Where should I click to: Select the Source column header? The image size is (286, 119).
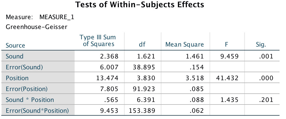point(16,46)
